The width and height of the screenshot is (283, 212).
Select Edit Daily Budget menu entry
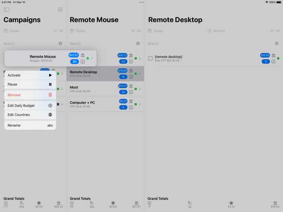coord(30,105)
